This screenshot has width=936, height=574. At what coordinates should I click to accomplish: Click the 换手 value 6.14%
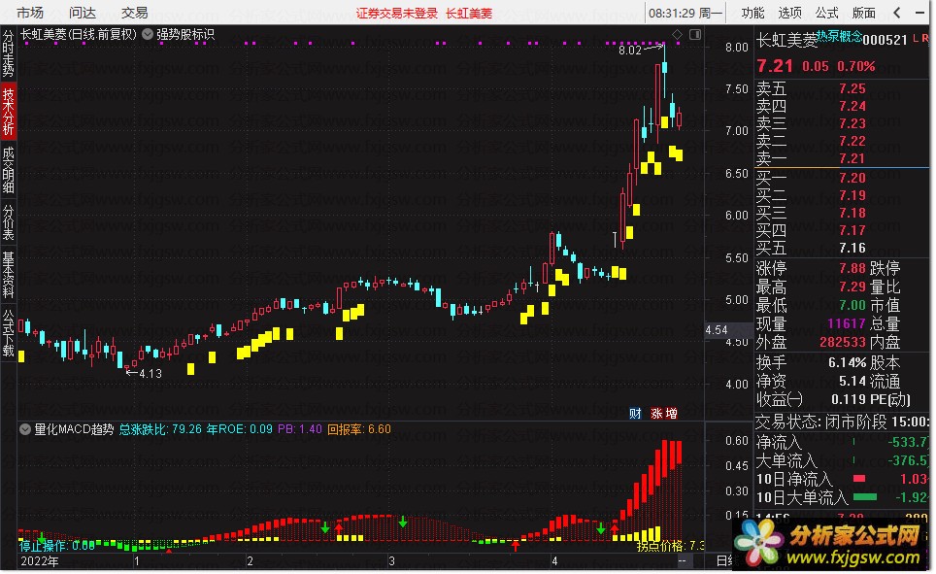point(848,362)
